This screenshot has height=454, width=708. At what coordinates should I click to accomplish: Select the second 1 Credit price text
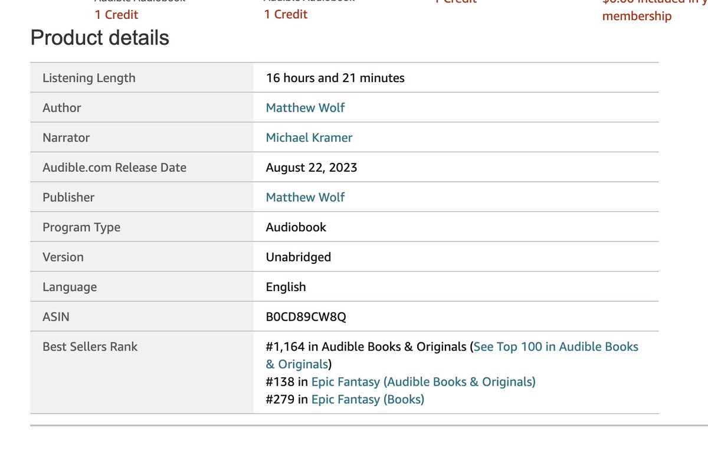(286, 14)
